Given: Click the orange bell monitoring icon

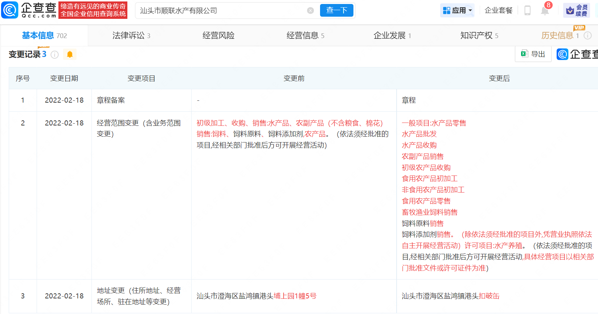Looking at the screenshot, I should [70, 54].
